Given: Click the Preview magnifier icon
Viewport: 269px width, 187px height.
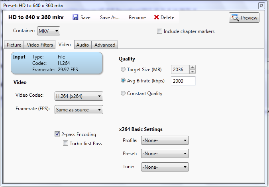Looking at the screenshot, I should click(235, 18).
